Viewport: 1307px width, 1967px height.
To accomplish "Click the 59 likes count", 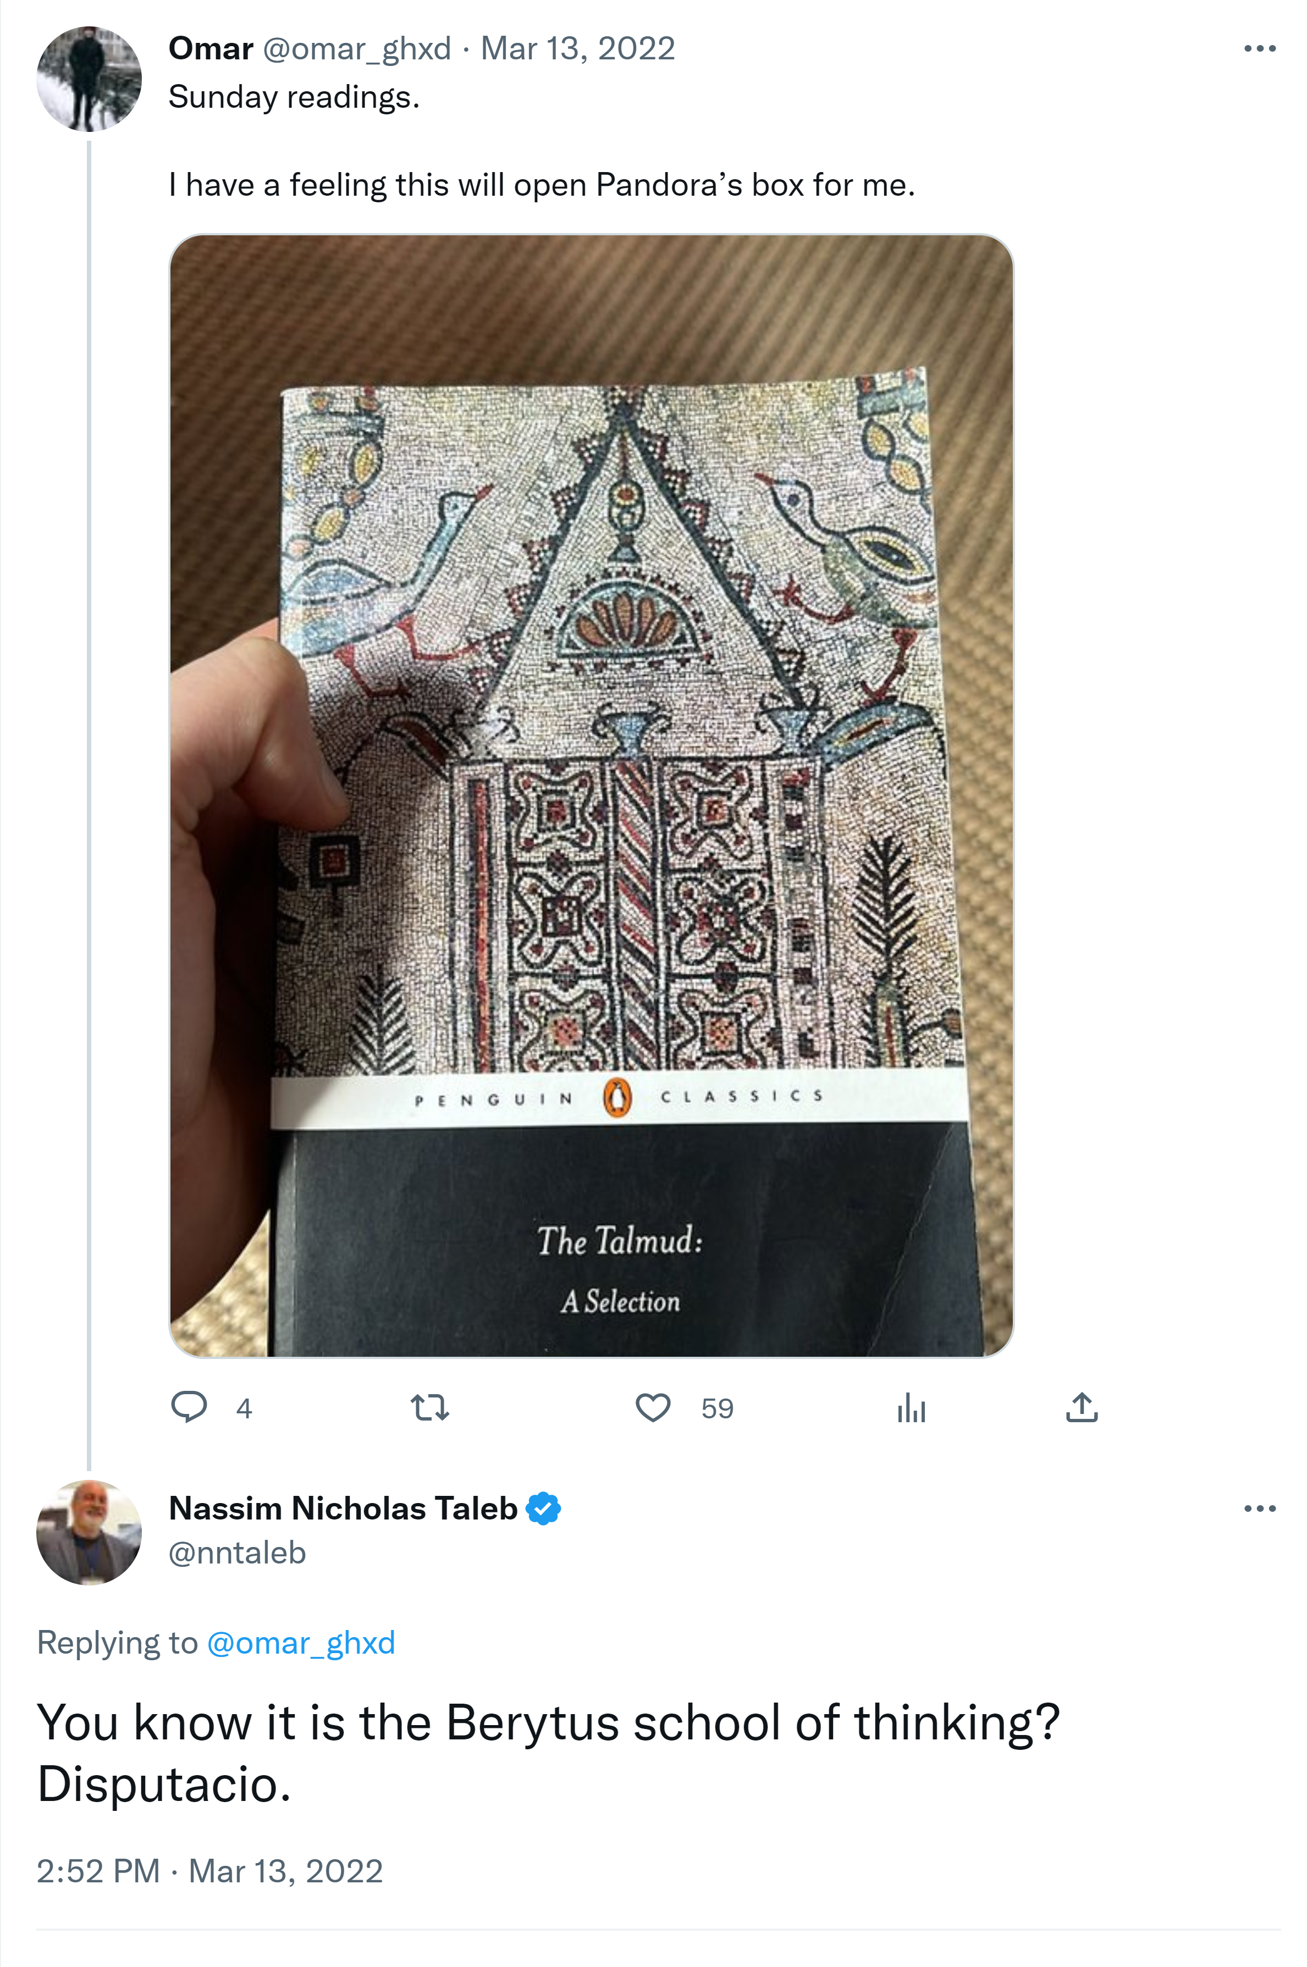I will pos(717,1408).
